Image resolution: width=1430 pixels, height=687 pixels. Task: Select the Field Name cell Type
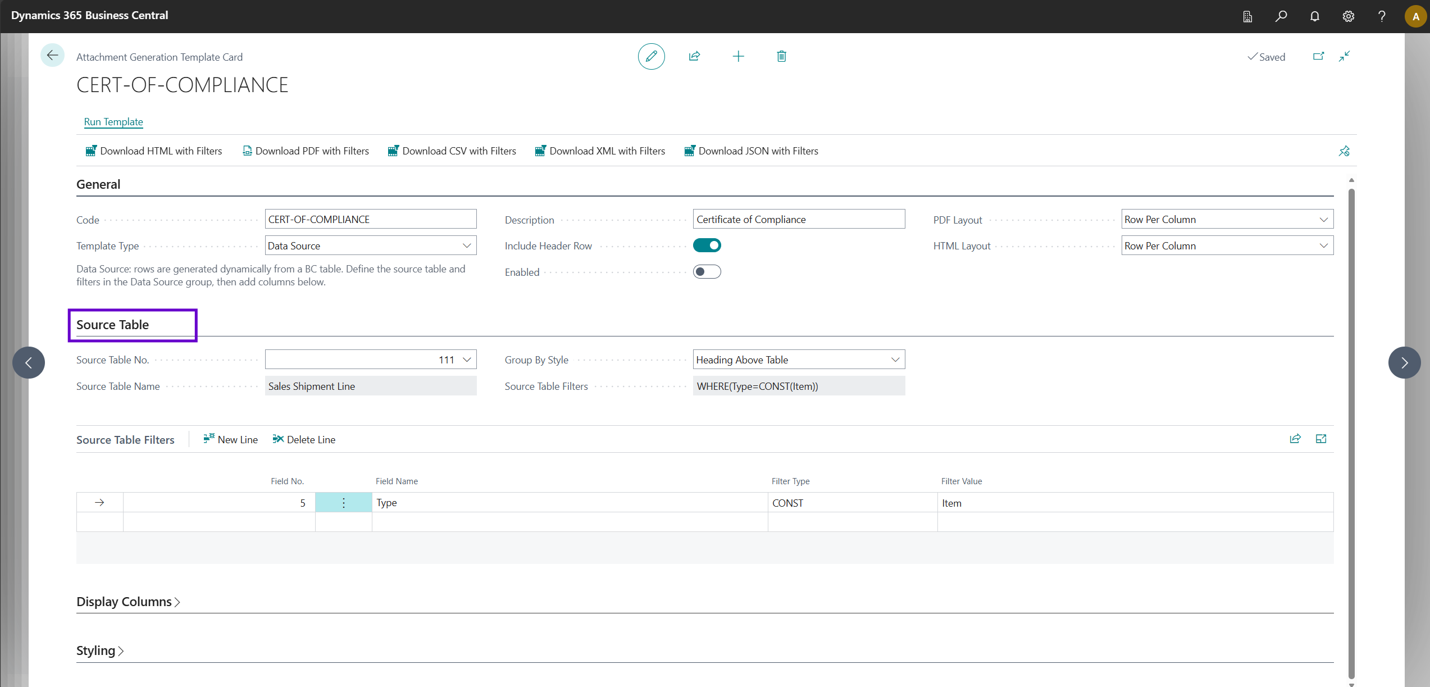tap(570, 503)
